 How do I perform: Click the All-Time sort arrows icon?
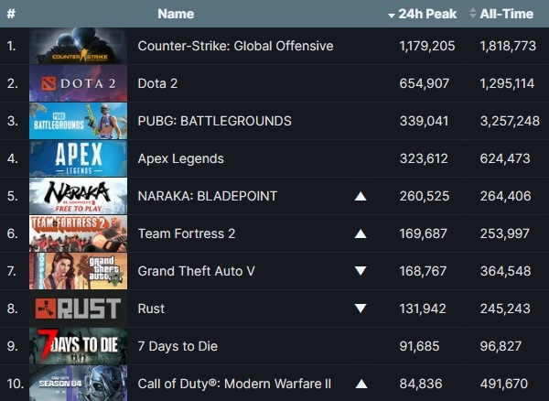[x=473, y=14]
